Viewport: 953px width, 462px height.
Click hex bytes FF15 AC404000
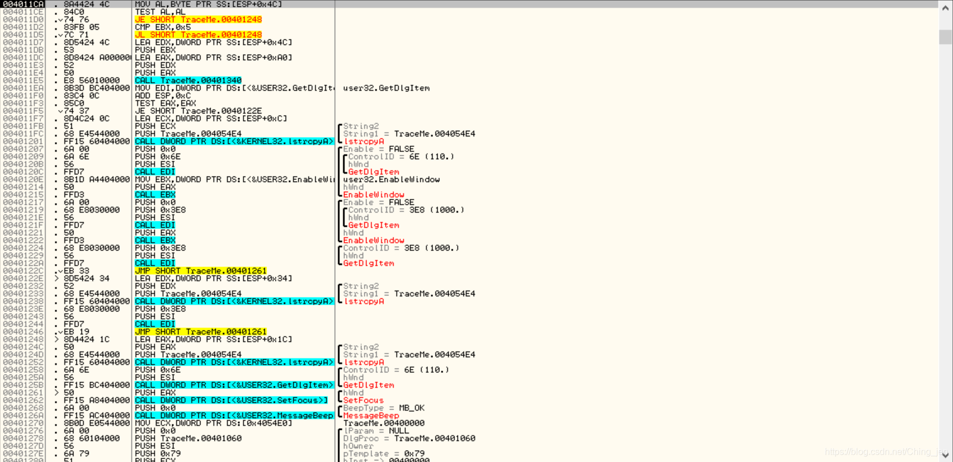[97, 415]
